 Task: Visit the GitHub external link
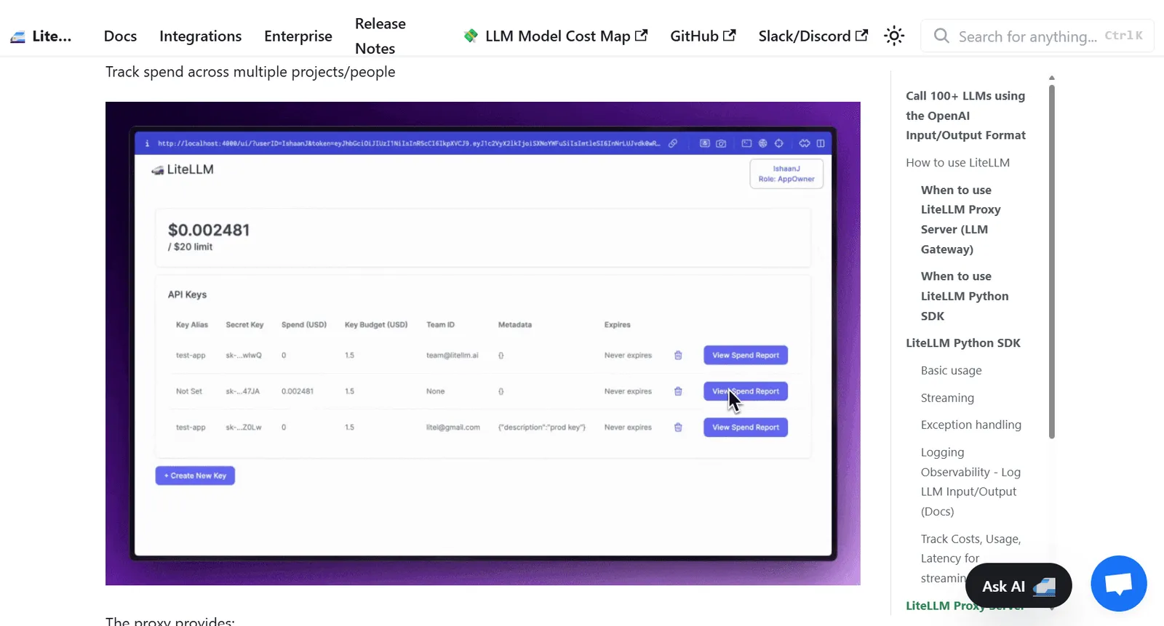tap(703, 36)
